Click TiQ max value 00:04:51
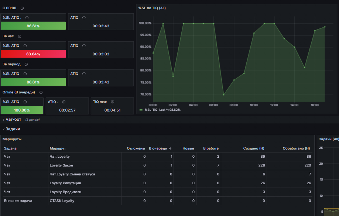 (112, 110)
